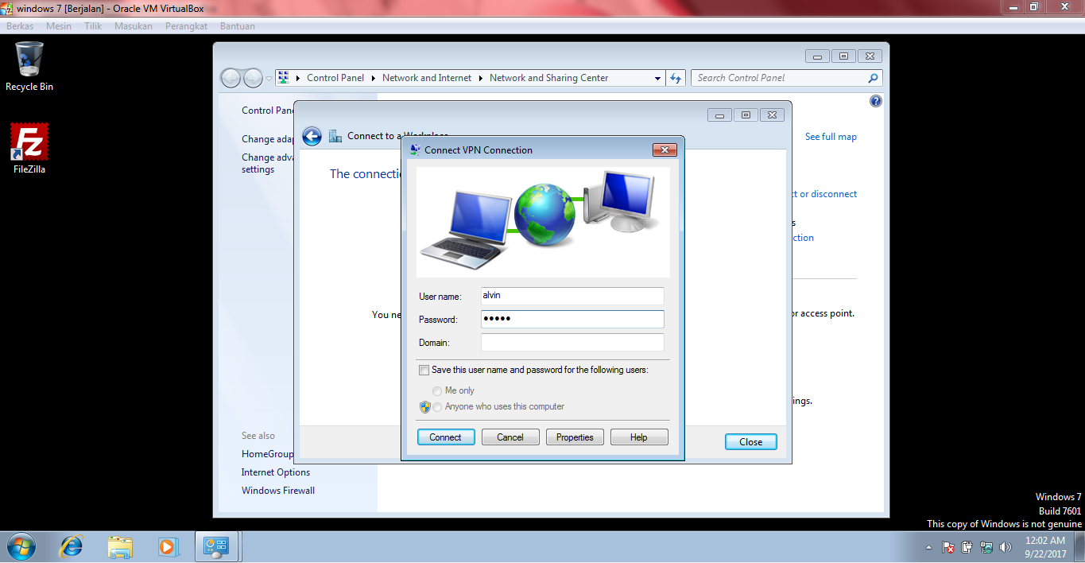The height and width of the screenshot is (563, 1085).
Task: Open Control Panel help question mark
Action: 876,102
